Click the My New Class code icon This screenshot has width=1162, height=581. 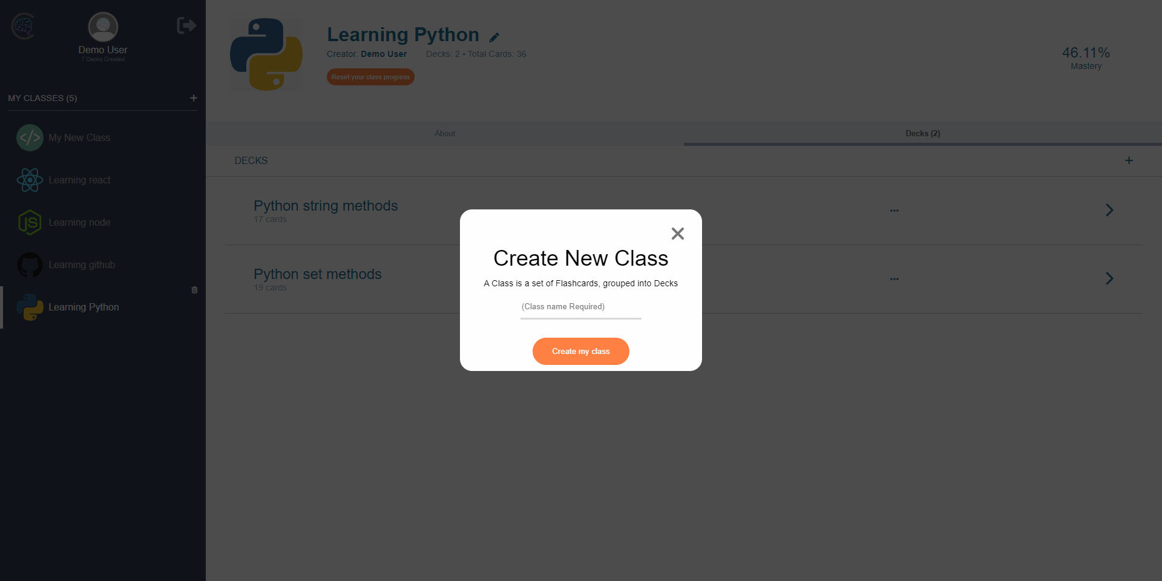coord(30,137)
